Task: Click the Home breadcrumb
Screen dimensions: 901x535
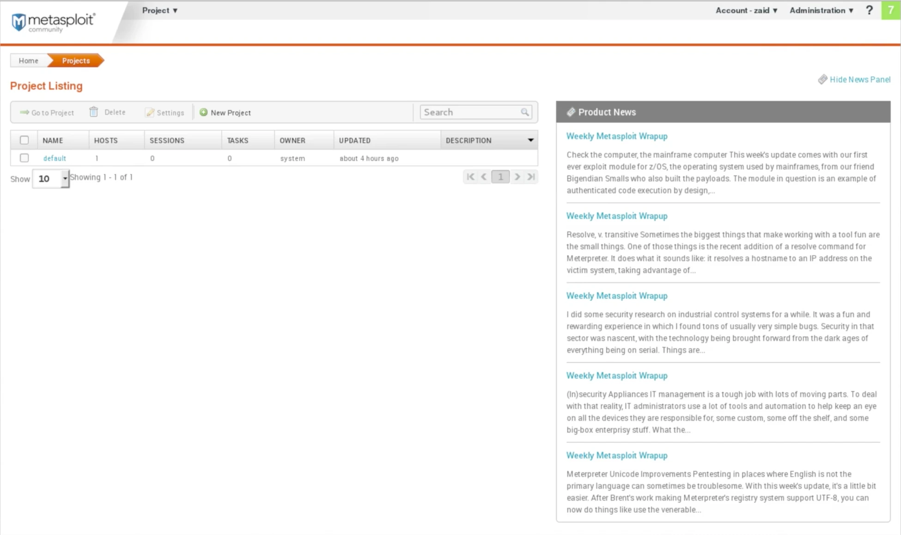Action: pyautogui.click(x=29, y=60)
